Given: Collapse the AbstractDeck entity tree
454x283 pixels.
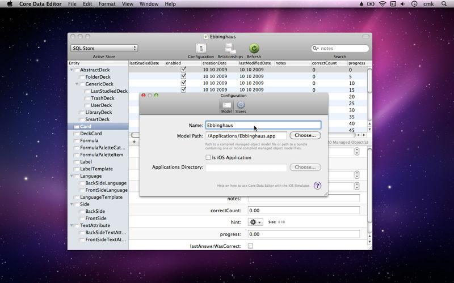Looking at the screenshot, I should [x=72, y=70].
